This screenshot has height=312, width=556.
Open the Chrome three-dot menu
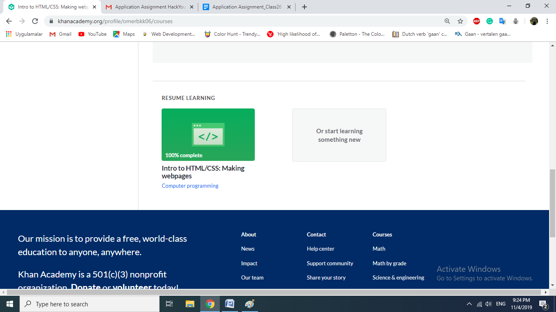click(547, 21)
